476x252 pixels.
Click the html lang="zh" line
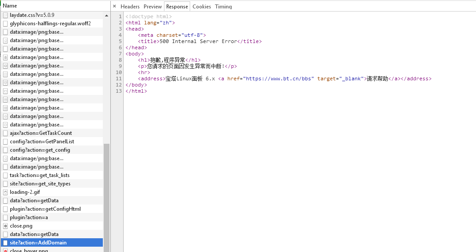click(x=150, y=23)
